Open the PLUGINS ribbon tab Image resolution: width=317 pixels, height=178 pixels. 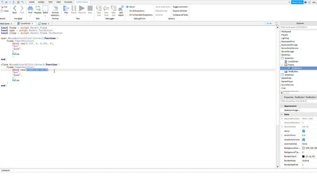[x=68, y=2]
